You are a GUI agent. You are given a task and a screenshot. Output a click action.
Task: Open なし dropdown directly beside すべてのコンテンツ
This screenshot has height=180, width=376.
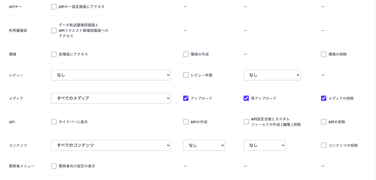[x=204, y=145]
